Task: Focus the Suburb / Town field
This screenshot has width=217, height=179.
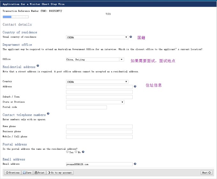Action: tap(99, 97)
